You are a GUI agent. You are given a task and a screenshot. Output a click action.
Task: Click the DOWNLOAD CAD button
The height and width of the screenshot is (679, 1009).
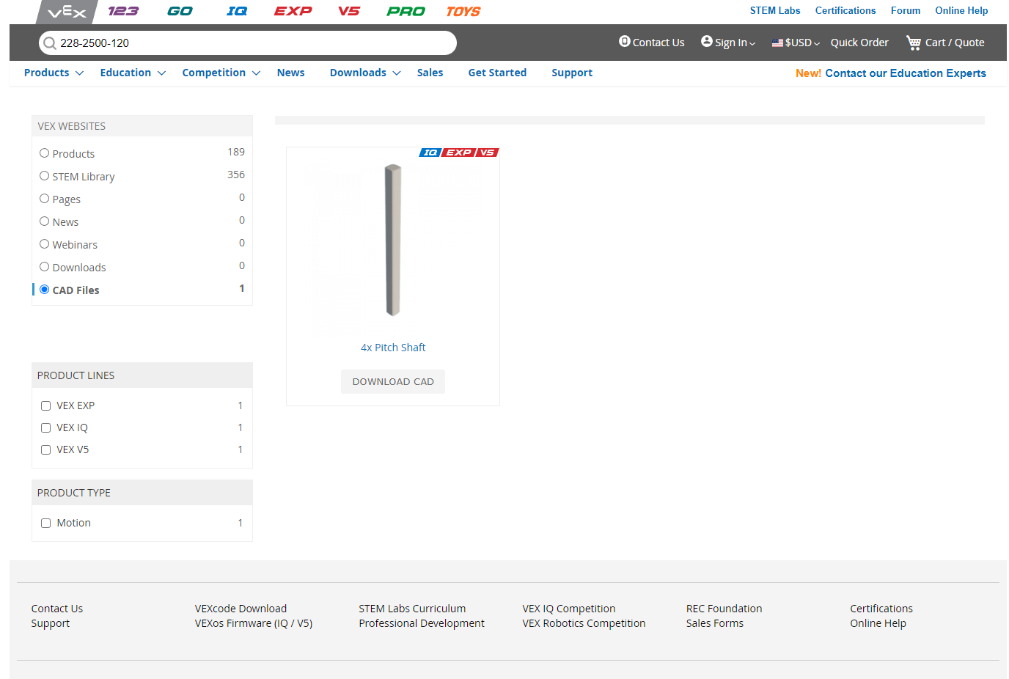[x=393, y=381]
